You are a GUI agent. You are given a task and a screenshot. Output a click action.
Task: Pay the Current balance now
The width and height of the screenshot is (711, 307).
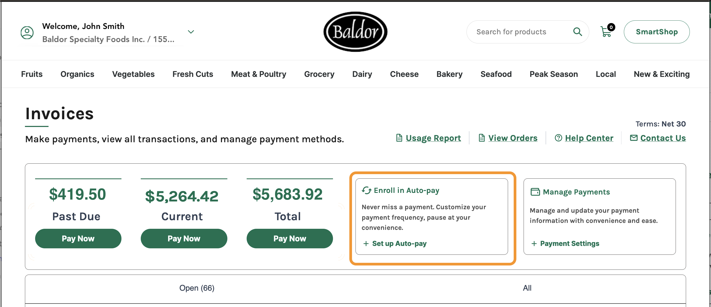click(x=184, y=238)
